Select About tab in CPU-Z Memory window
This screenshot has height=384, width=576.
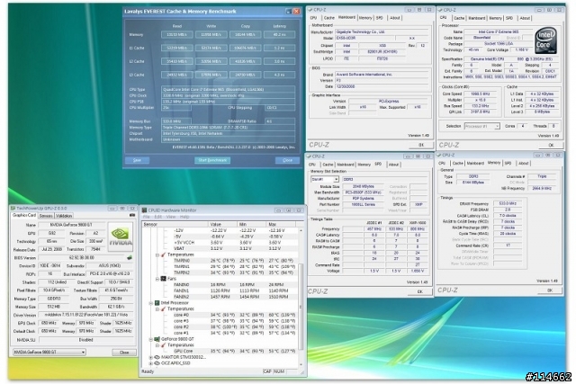pos(524,163)
